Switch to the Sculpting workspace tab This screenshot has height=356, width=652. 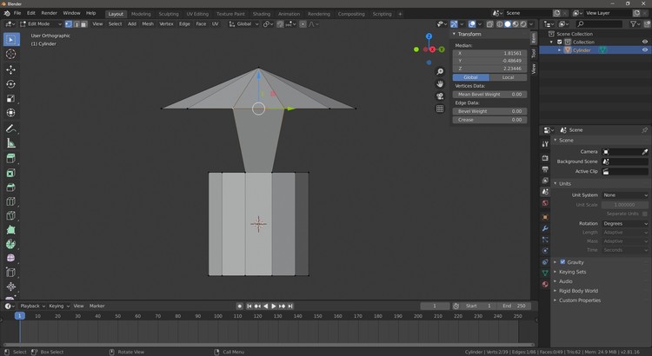pyautogui.click(x=168, y=14)
